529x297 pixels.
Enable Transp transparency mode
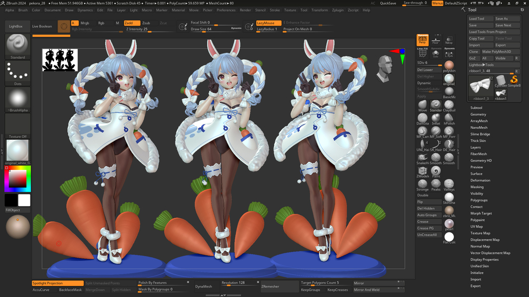pyautogui.click(x=449, y=40)
